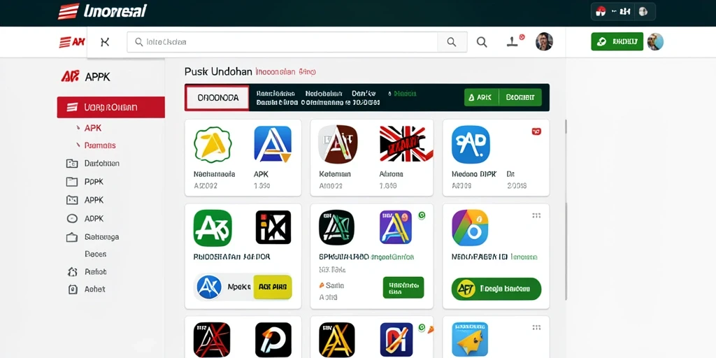Open black icon with red A, bottom row

[x=211, y=340]
